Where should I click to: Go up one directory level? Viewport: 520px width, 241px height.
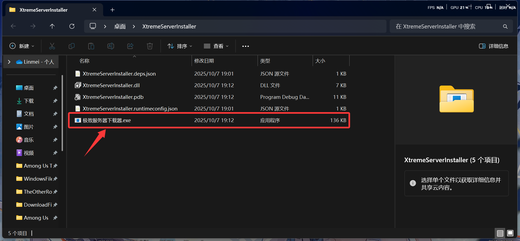tap(52, 26)
